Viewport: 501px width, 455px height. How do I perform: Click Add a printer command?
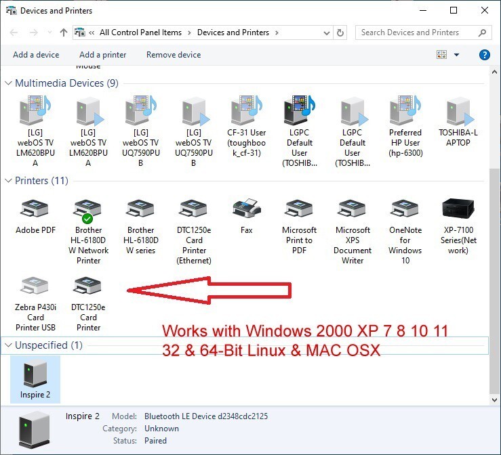[x=102, y=55]
